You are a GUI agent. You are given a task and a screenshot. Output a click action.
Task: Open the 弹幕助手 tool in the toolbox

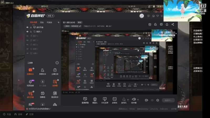point(30,71)
